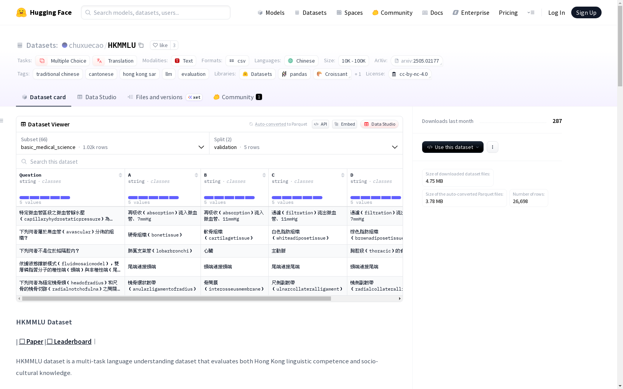Open the Community tab
The width and height of the screenshot is (623, 389).
238,97
